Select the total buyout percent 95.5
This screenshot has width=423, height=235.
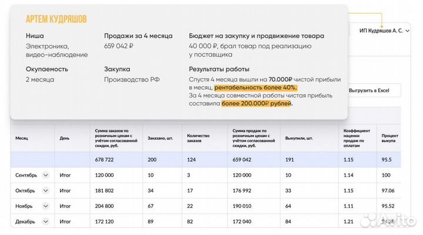click(x=387, y=160)
